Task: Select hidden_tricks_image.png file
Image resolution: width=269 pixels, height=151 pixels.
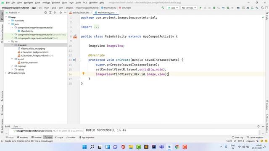Action: click(32, 49)
